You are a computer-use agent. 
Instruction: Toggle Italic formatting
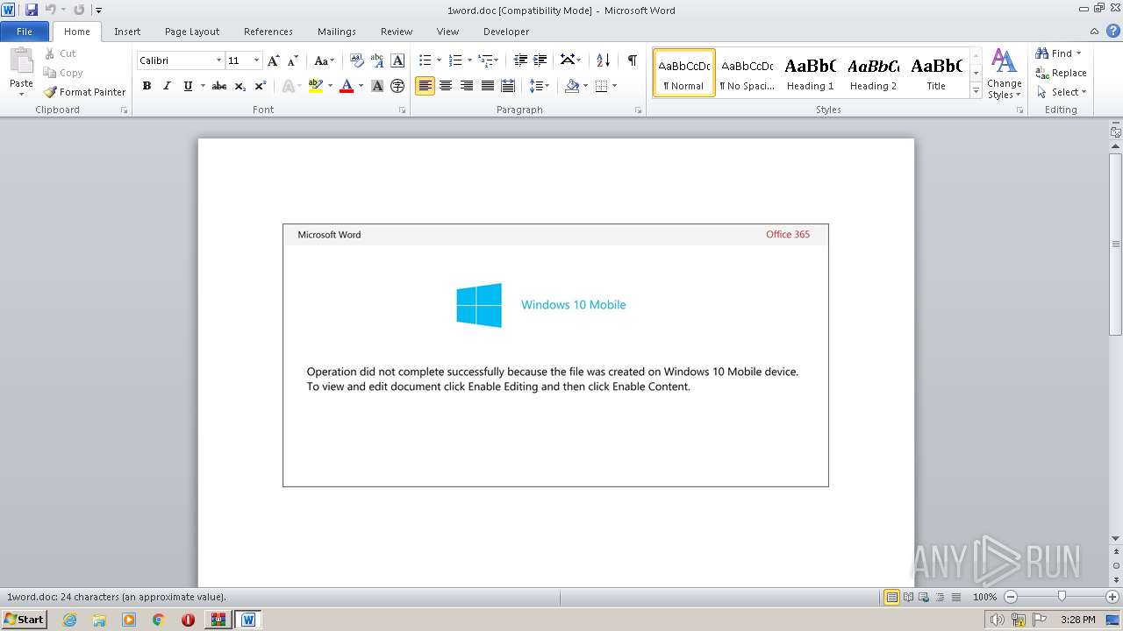point(167,86)
